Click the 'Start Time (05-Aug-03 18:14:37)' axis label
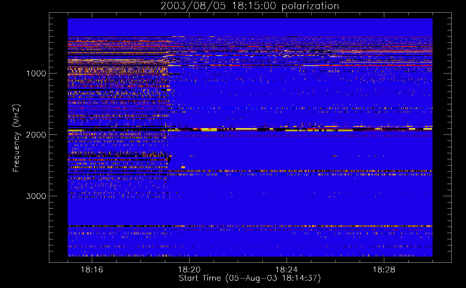466x288 pixels. click(250, 278)
